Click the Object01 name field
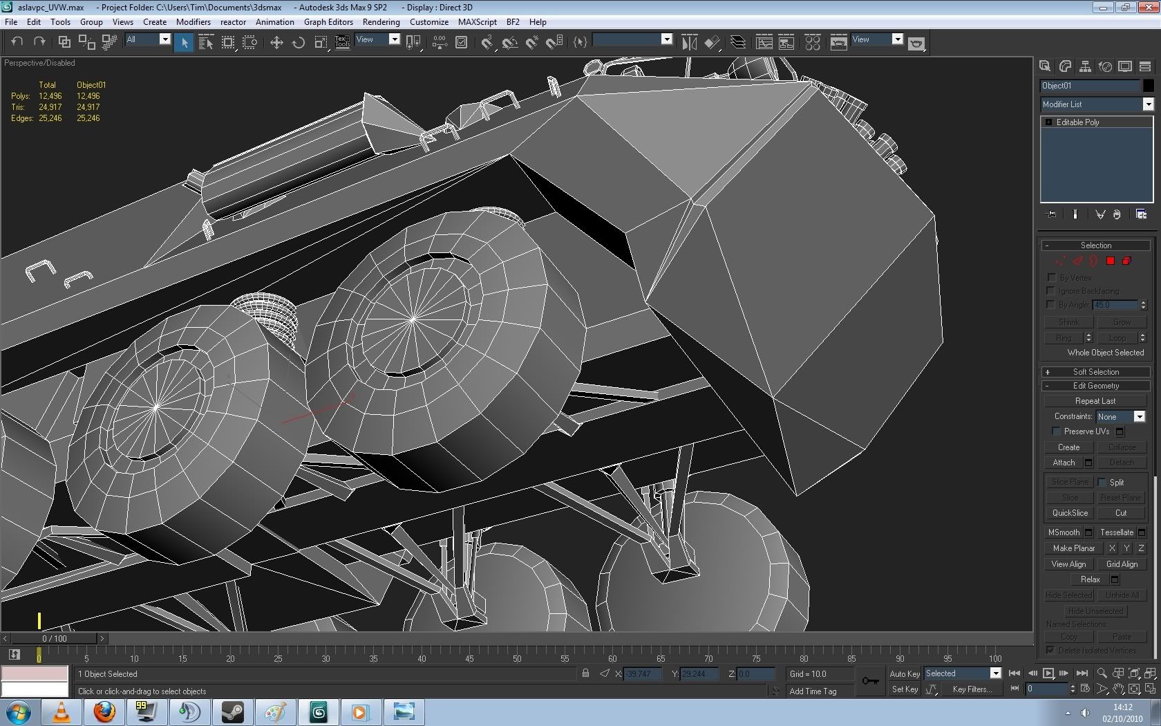The width and height of the screenshot is (1161, 726). (x=1089, y=86)
